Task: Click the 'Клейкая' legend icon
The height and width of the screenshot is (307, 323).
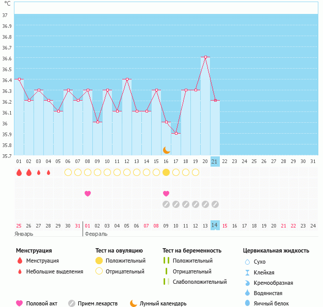Action: click(x=247, y=272)
